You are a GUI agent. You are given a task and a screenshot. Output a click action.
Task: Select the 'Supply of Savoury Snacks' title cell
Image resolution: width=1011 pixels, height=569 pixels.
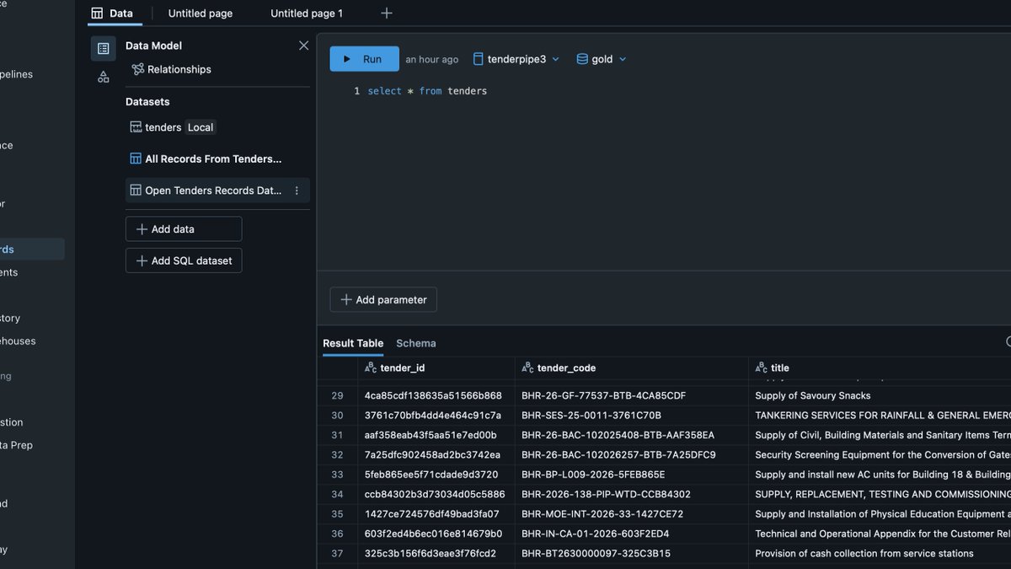tap(879, 396)
